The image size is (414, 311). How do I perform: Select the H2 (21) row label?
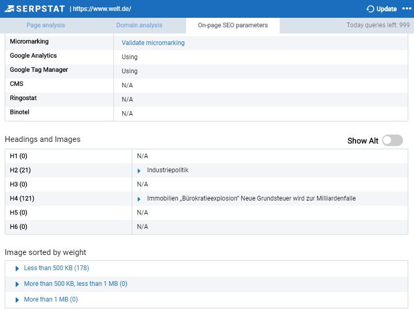(x=20, y=170)
